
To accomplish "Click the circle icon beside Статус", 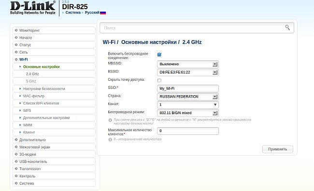I will pyautogui.click(x=16, y=45).
